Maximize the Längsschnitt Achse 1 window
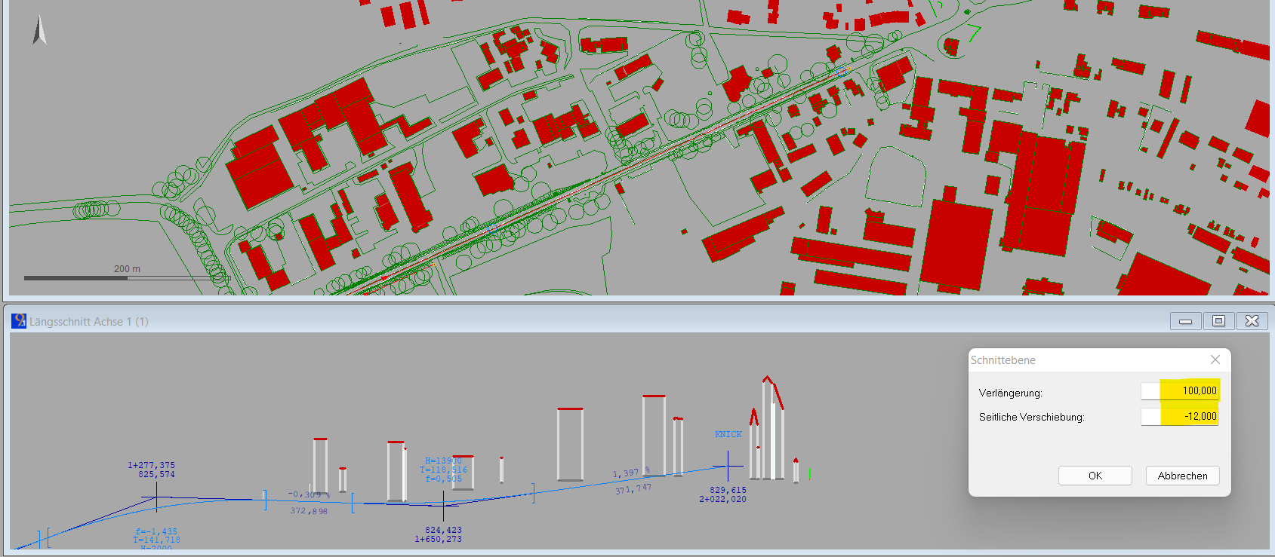The width and height of the screenshot is (1275, 557). [x=1218, y=321]
